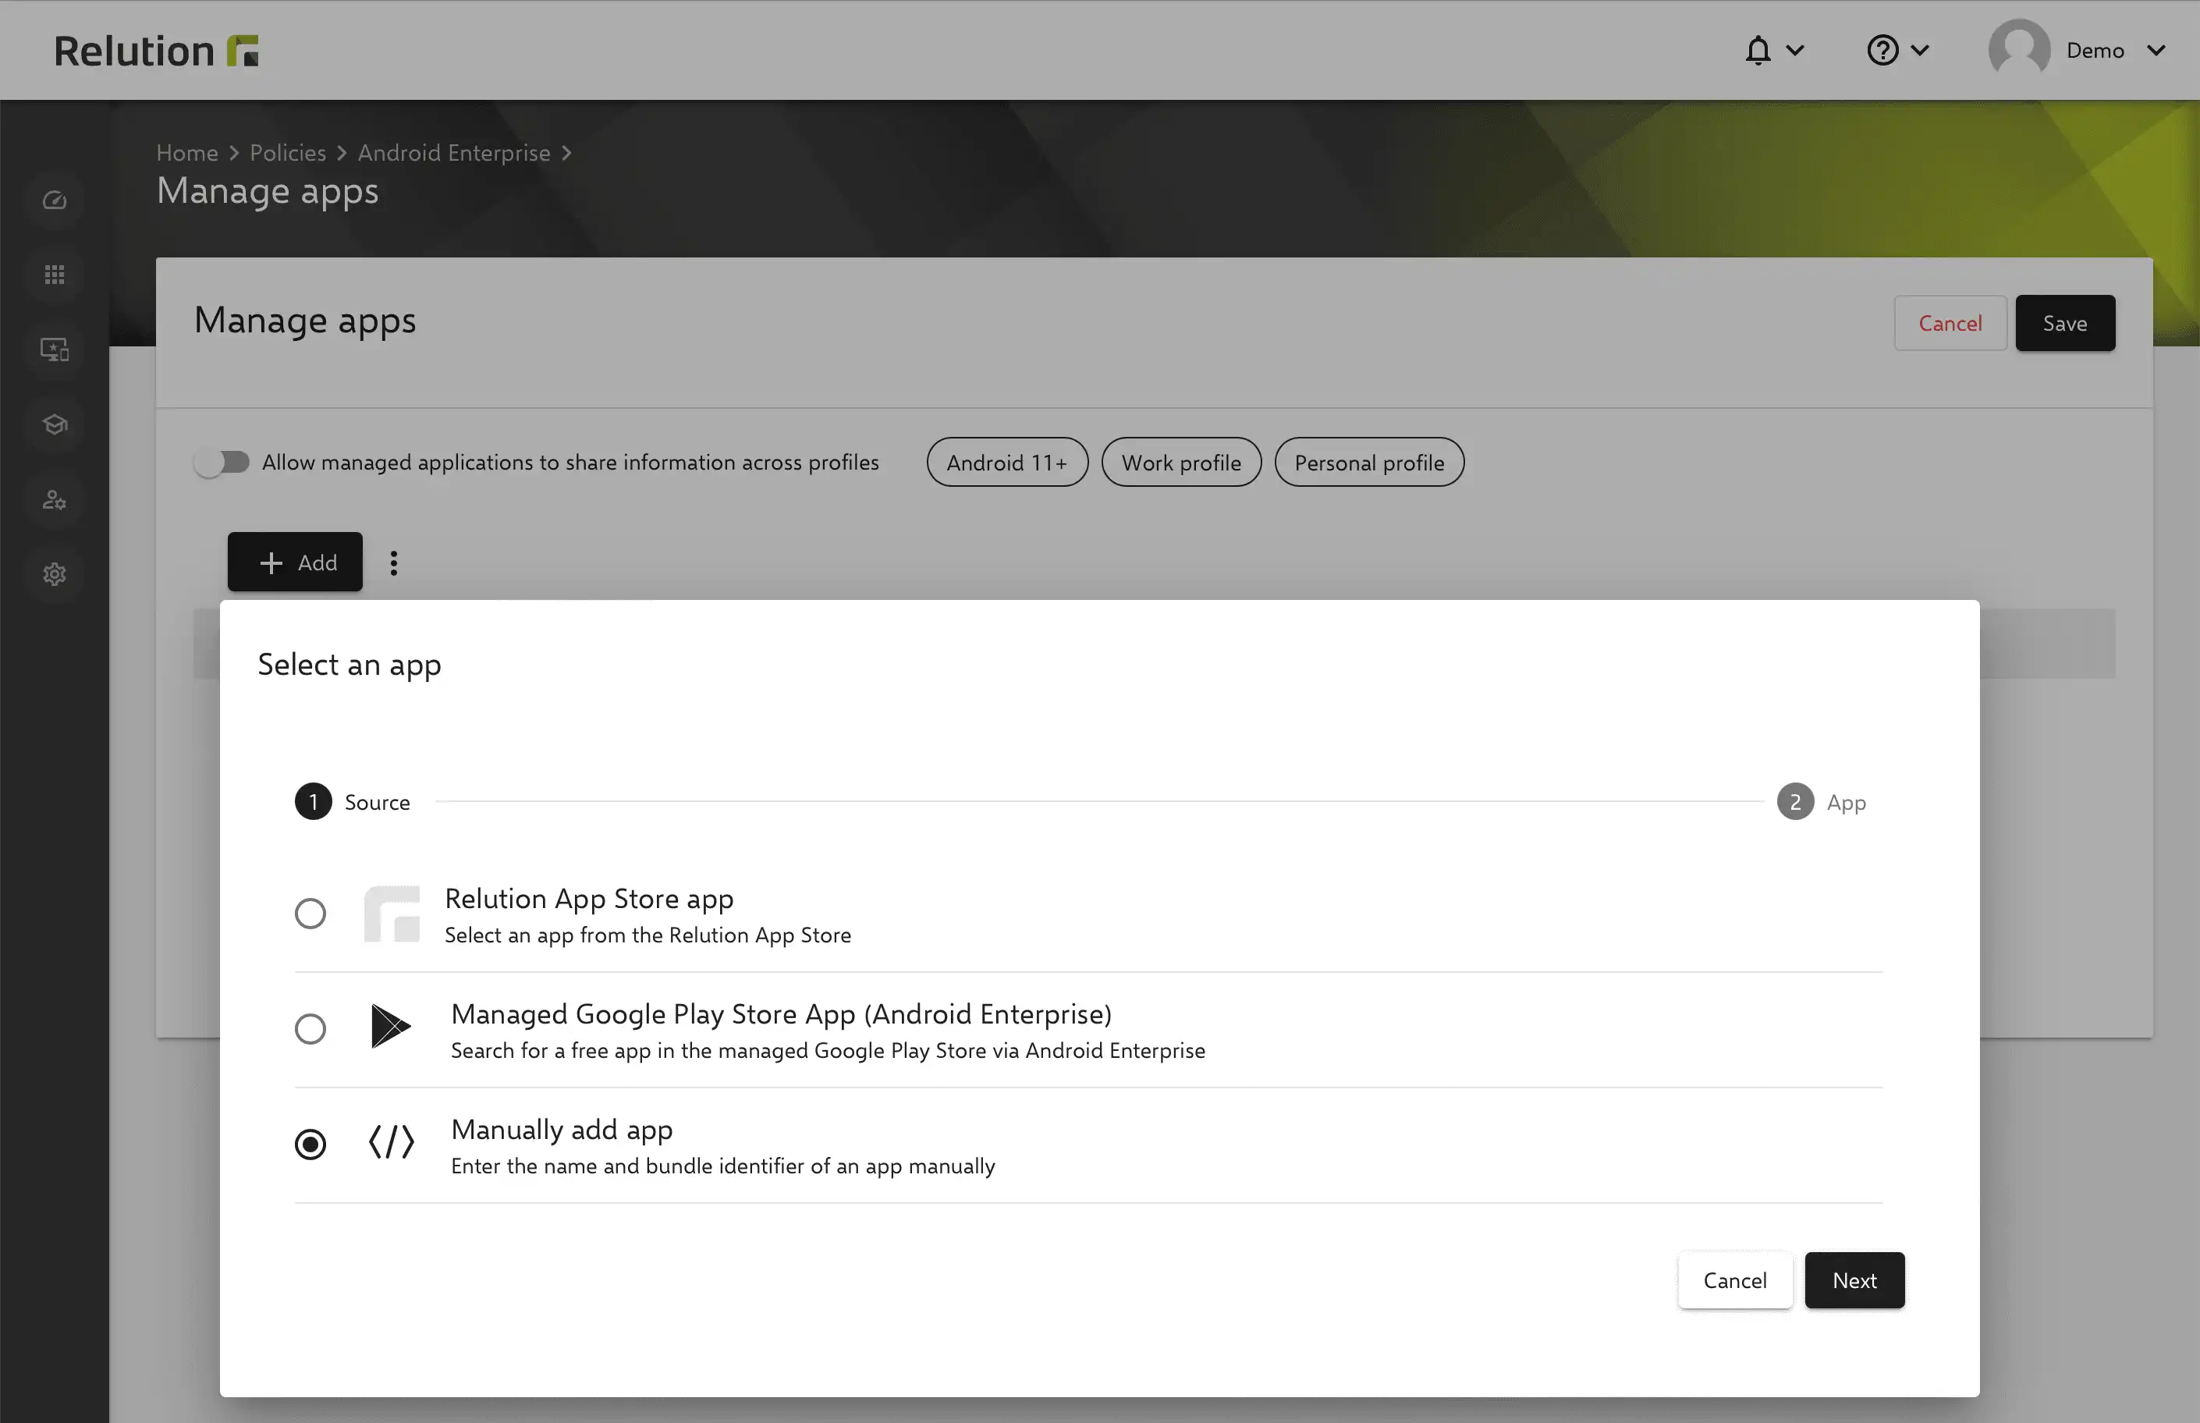Select the Manually add app radio button
Image resolution: width=2200 pixels, height=1423 pixels.
pos(310,1144)
